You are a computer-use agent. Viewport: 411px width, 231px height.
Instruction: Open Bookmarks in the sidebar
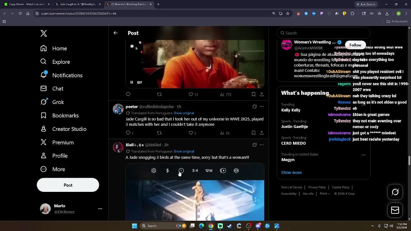[x=59, y=116]
